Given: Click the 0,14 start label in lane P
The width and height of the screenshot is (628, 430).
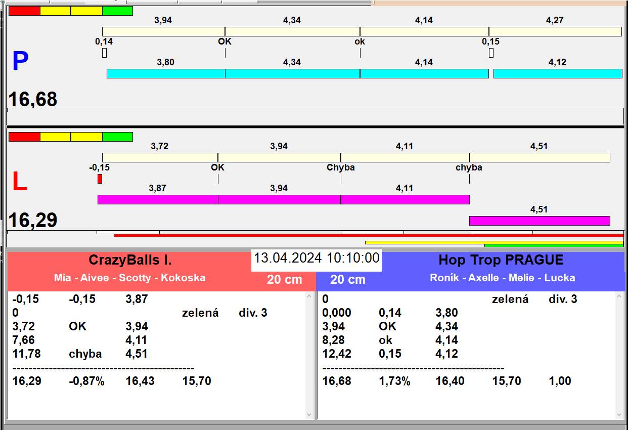Looking at the screenshot, I should 104,41.
